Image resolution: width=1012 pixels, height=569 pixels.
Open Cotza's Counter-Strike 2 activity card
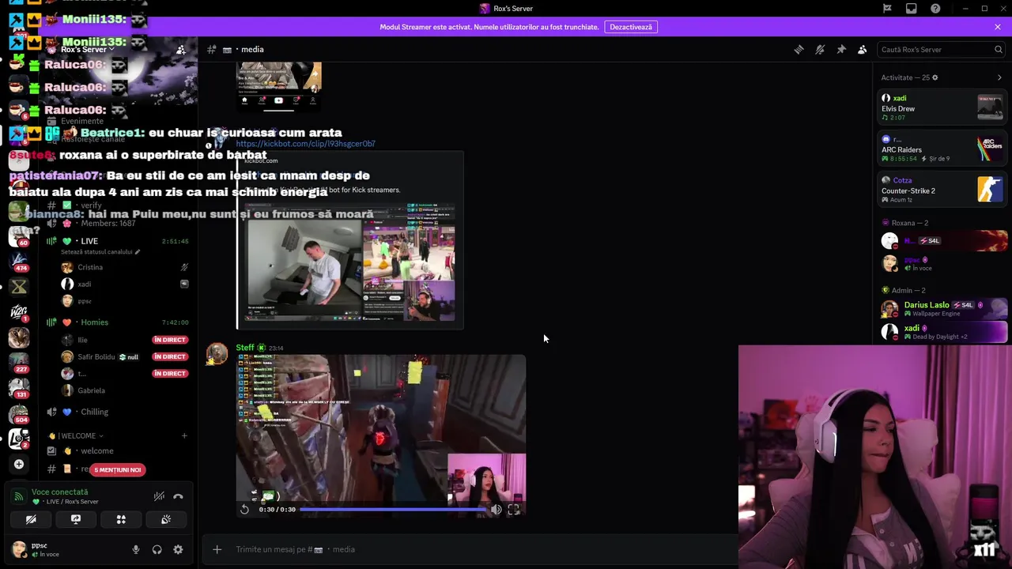[942, 190]
